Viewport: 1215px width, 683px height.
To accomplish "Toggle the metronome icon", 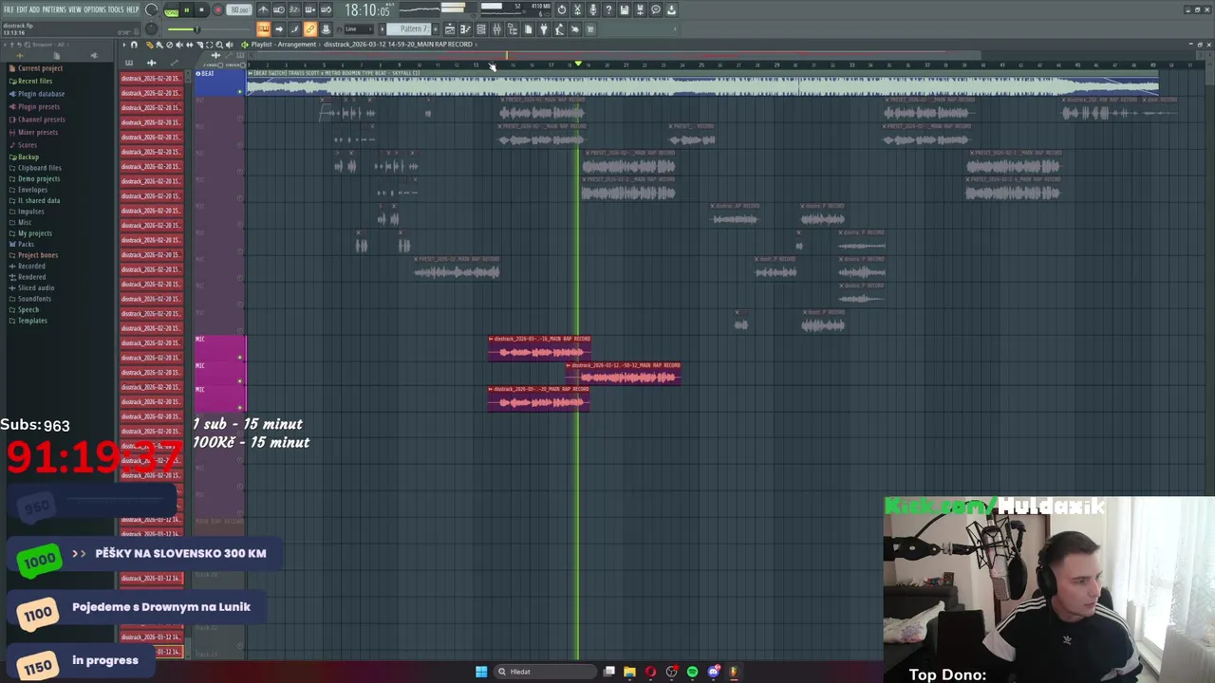I will coord(263,10).
